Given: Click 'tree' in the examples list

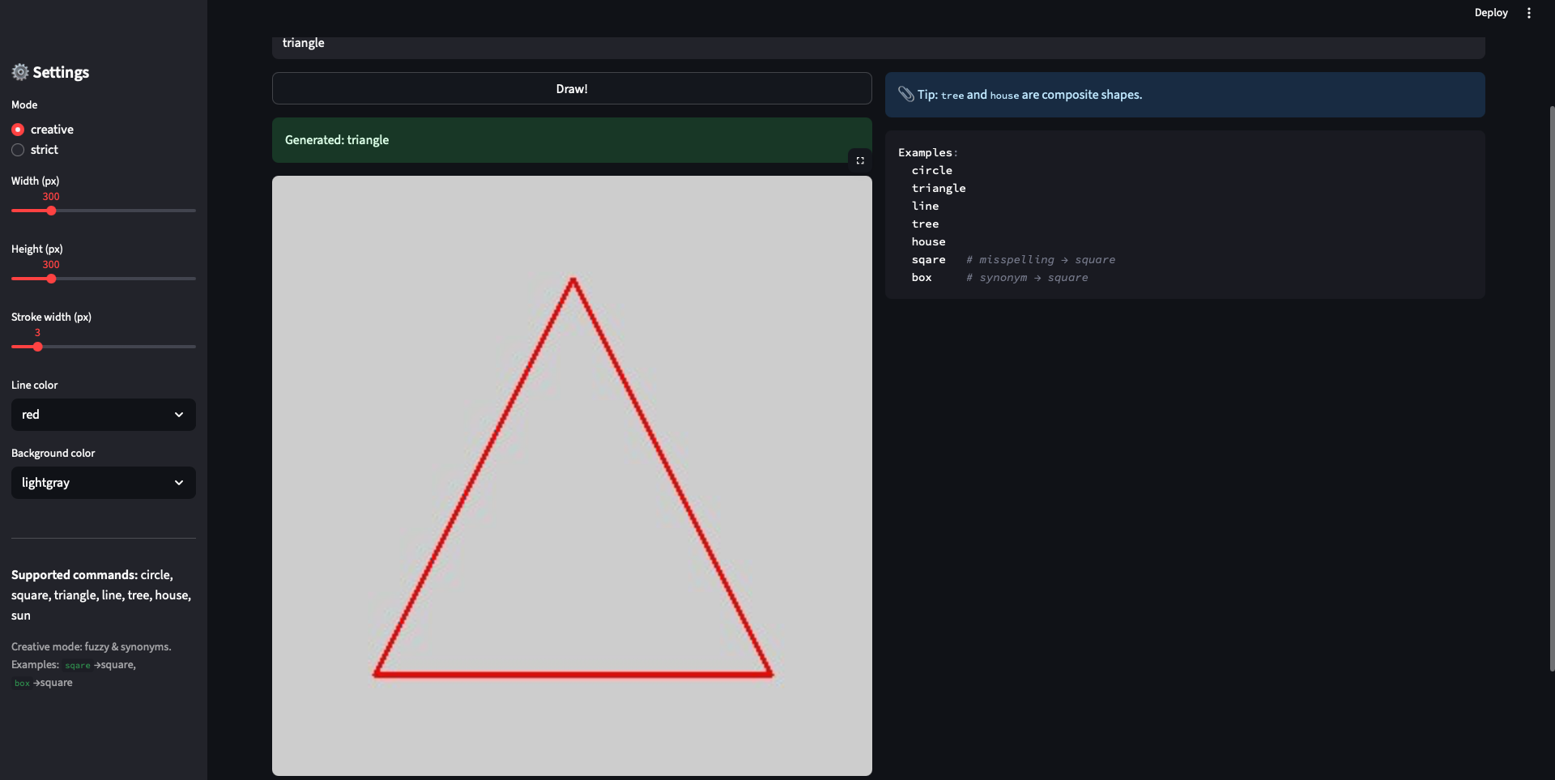Looking at the screenshot, I should pyautogui.click(x=925, y=224).
